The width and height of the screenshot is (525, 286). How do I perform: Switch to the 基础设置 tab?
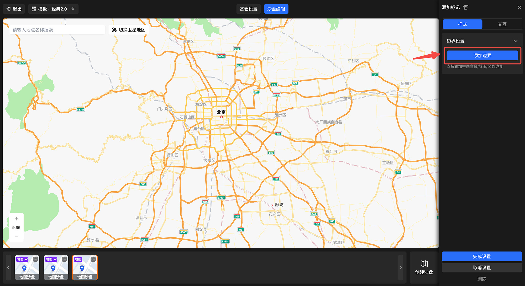(248, 9)
